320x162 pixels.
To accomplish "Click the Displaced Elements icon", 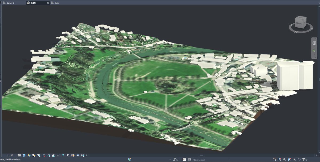I will tap(77, 155).
